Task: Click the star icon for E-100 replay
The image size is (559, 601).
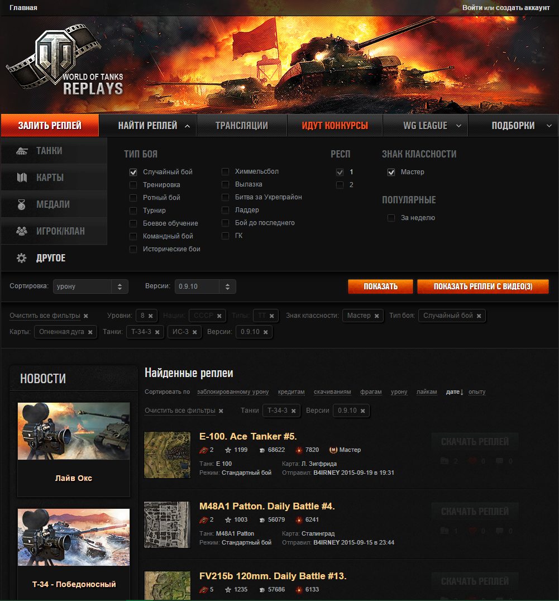Action: 228,450
